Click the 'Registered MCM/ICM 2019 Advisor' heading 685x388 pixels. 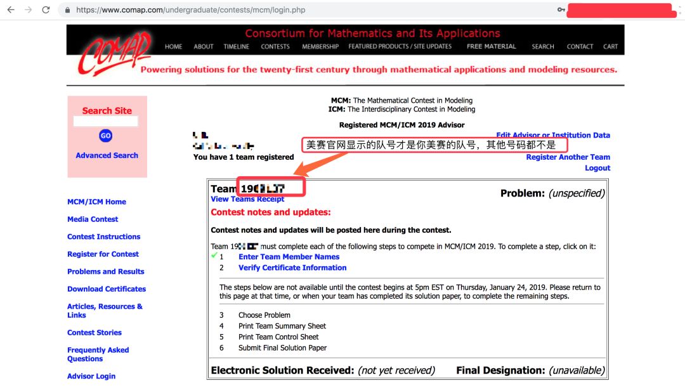(402, 125)
